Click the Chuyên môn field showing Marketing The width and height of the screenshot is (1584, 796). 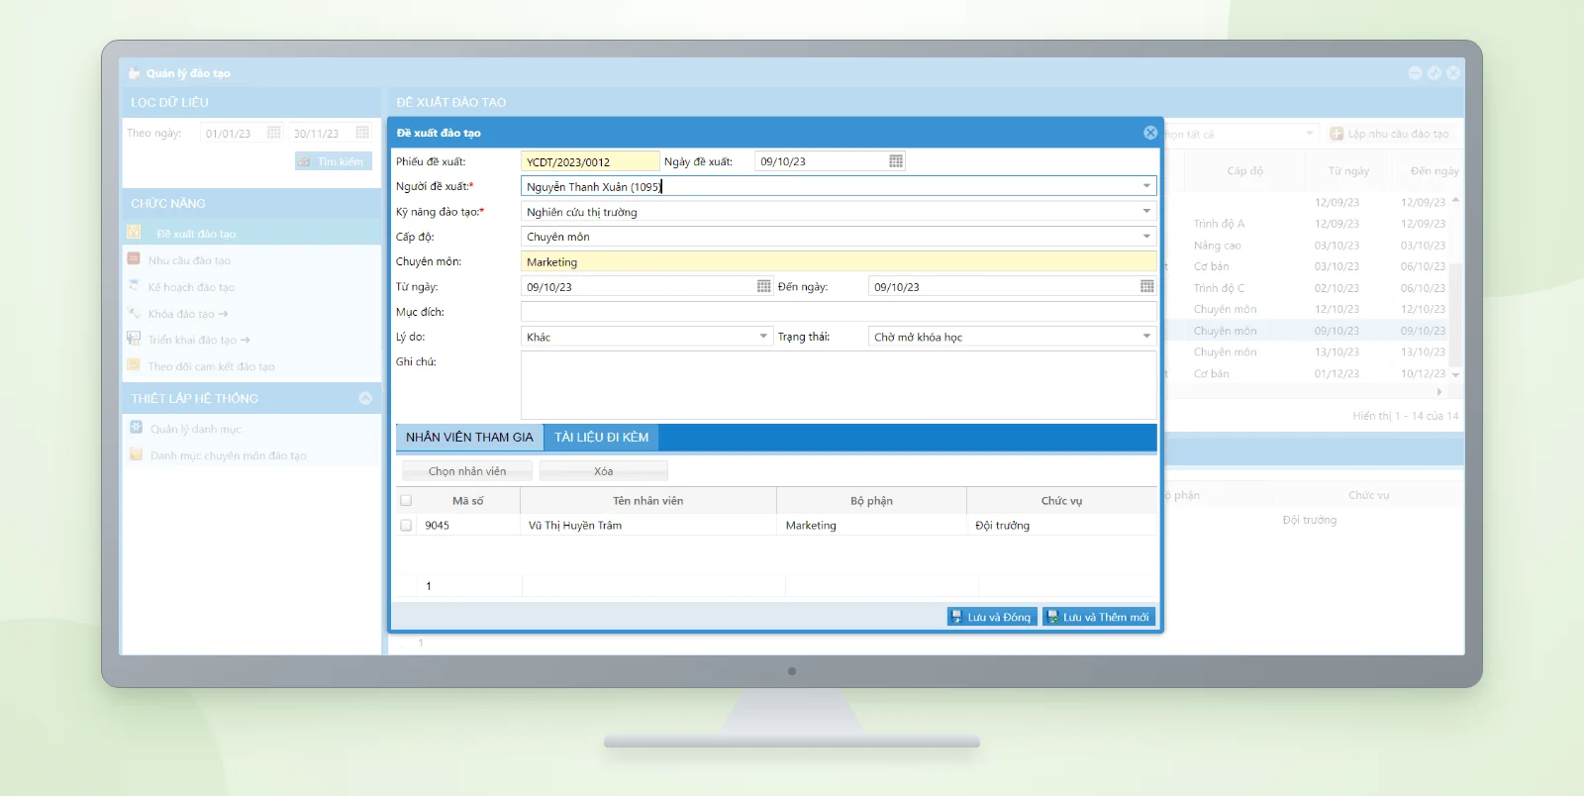click(839, 261)
